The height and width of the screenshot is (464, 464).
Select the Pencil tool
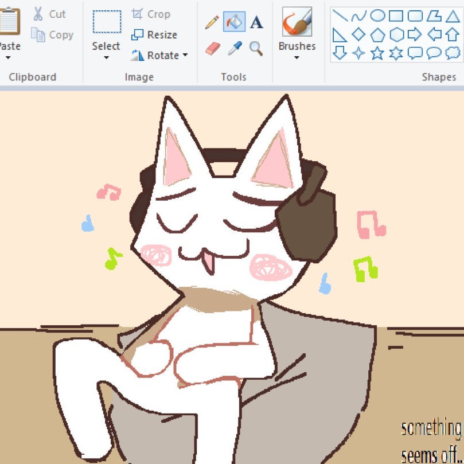click(212, 22)
